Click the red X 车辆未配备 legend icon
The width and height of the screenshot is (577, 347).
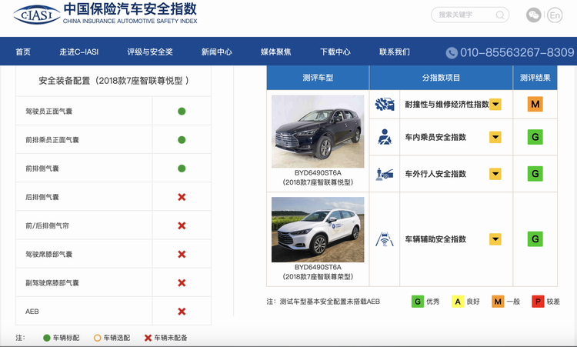[x=148, y=338]
